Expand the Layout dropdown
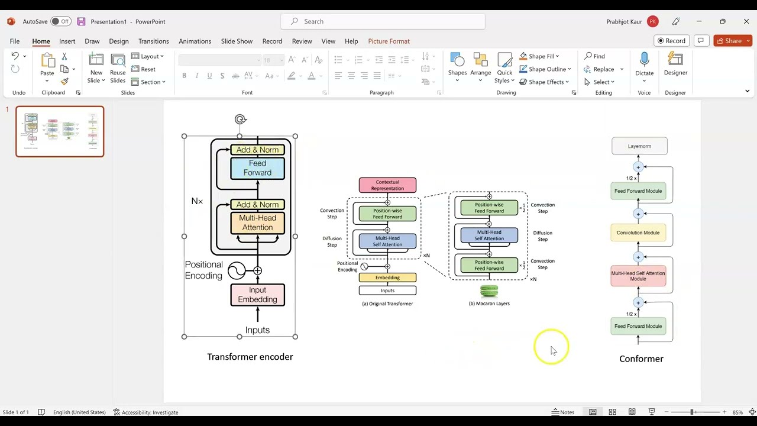The width and height of the screenshot is (757, 426). pos(148,56)
